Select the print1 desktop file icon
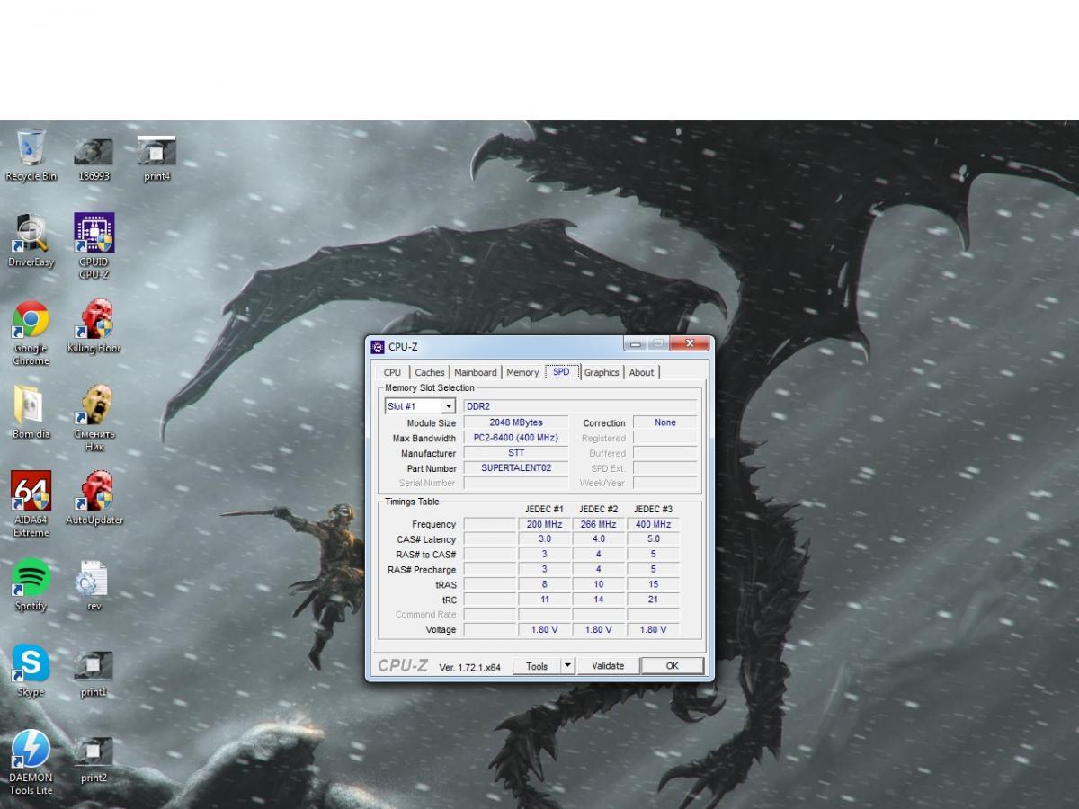1079x809 pixels. (x=94, y=674)
